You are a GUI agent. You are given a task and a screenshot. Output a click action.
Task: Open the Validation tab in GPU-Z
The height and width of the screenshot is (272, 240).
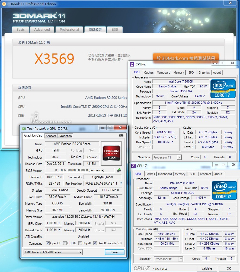pyautogui.click(x=65, y=136)
